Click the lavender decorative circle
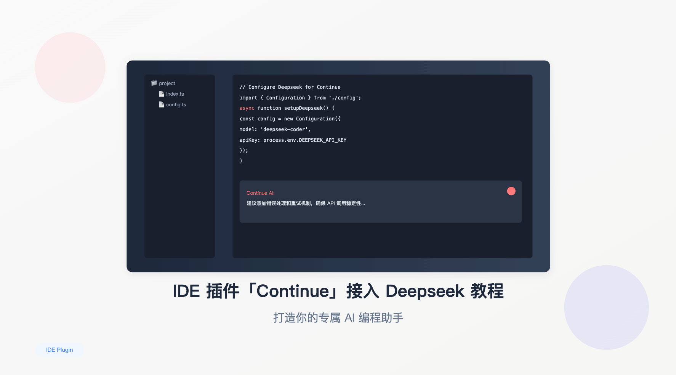The height and width of the screenshot is (375, 676). (606, 308)
